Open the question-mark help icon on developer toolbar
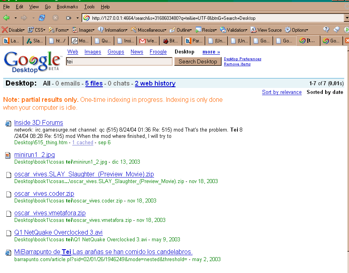 [326, 30]
